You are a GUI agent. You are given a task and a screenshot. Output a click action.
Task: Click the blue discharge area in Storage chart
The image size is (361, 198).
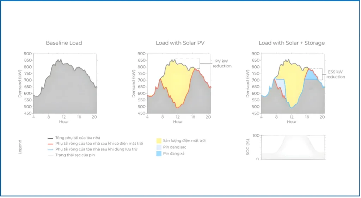pos(310,75)
